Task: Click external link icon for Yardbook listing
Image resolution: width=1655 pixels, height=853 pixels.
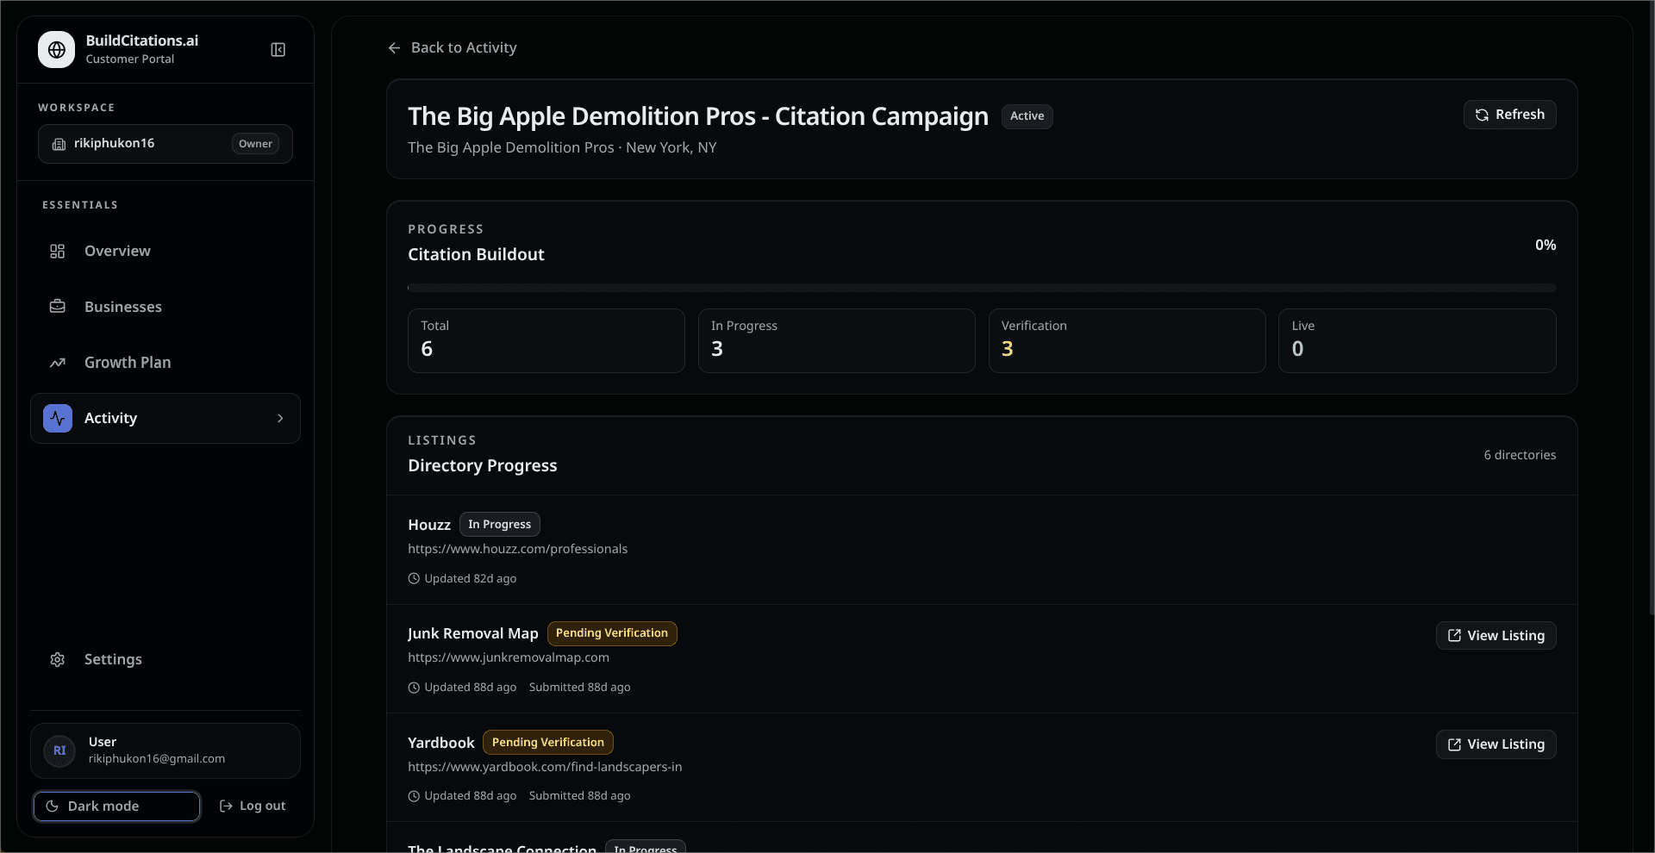Action: tap(1454, 744)
